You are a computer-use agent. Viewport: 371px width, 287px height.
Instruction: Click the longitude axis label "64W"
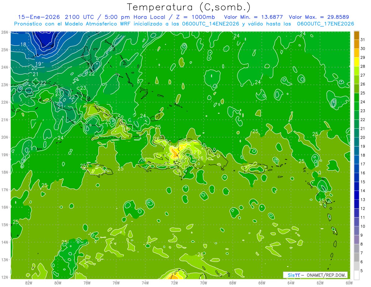(x=291, y=283)
